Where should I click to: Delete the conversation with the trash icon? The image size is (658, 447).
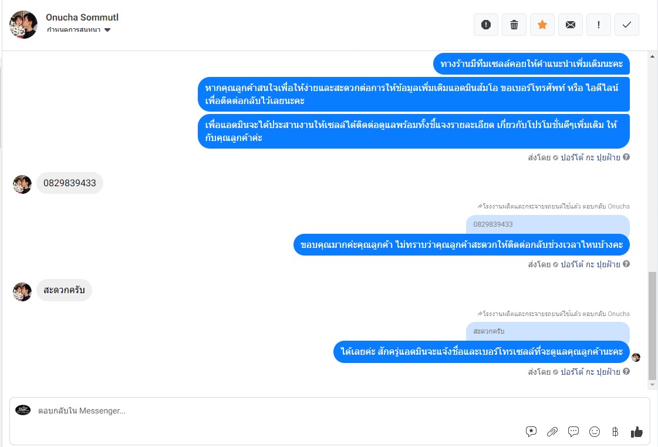[514, 25]
